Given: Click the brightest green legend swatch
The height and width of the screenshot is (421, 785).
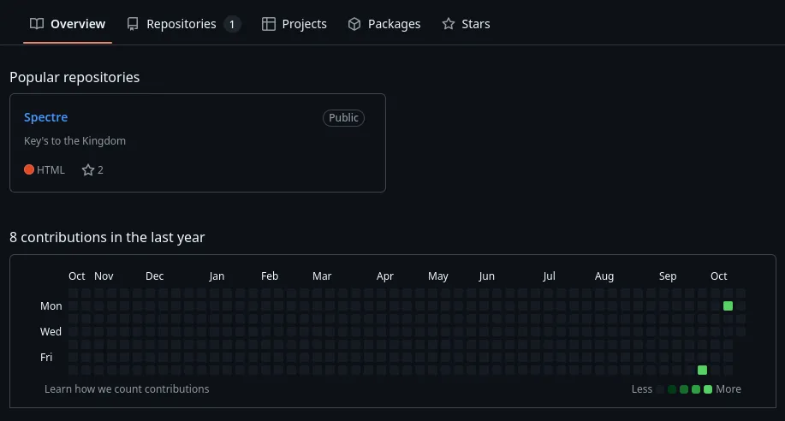Looking at the screenshot, I should click(x=708, y=389).
